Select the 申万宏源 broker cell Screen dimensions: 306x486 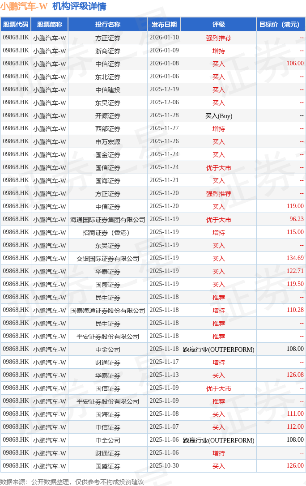(107, 142)
